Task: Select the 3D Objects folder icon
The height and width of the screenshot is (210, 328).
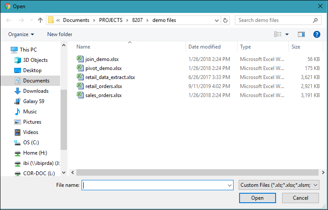Action: [18, 60]
